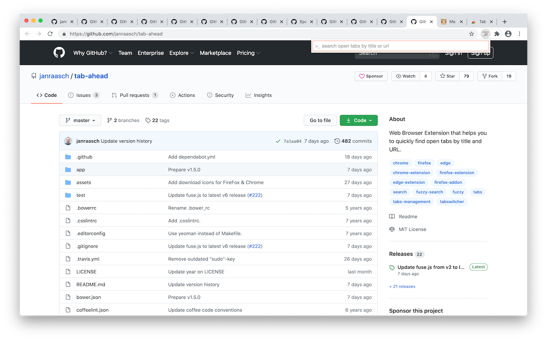Open the tab-ahead repository name link
Image resolution: width=547 pixels, height=341 pixels.
(x=91, y=76)
